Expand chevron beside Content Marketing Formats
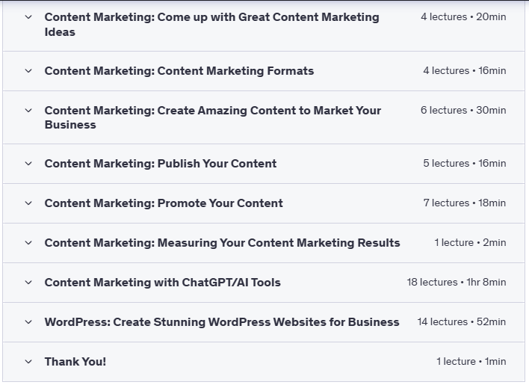This screenshot has width=529, height=385. pyautogui.click(x=28, y=71)
